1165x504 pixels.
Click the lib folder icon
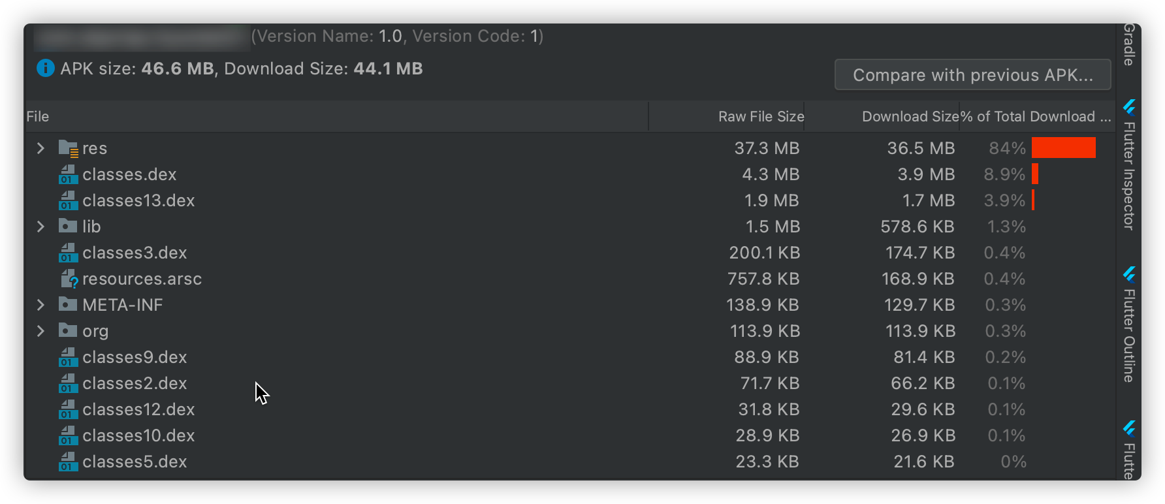(x=68, y=227)
